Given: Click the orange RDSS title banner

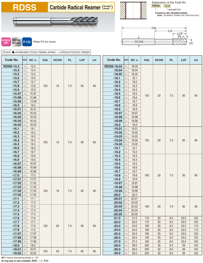Looking at the screenshot, I should (25, 7).
